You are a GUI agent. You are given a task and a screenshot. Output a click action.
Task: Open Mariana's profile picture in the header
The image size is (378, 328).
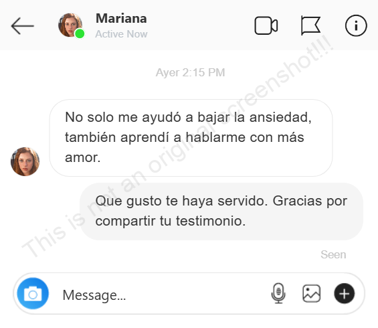pos(70,25)
